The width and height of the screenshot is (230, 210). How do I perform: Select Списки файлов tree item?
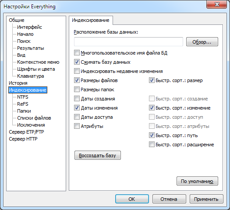34,118
